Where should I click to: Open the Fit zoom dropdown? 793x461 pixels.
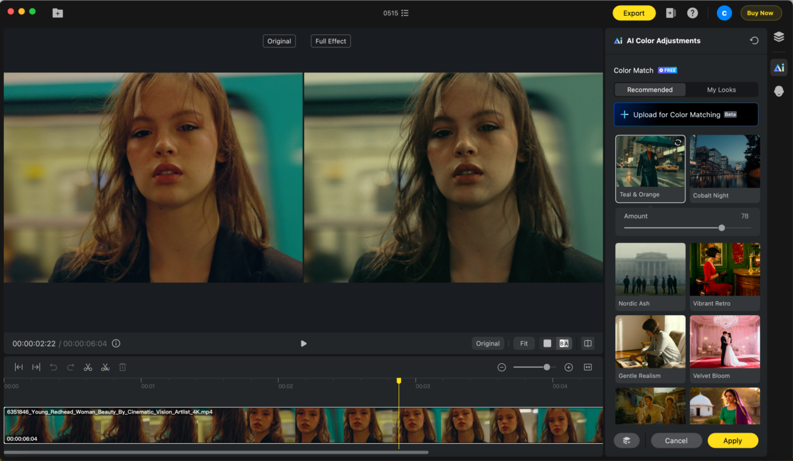point(524,343)
